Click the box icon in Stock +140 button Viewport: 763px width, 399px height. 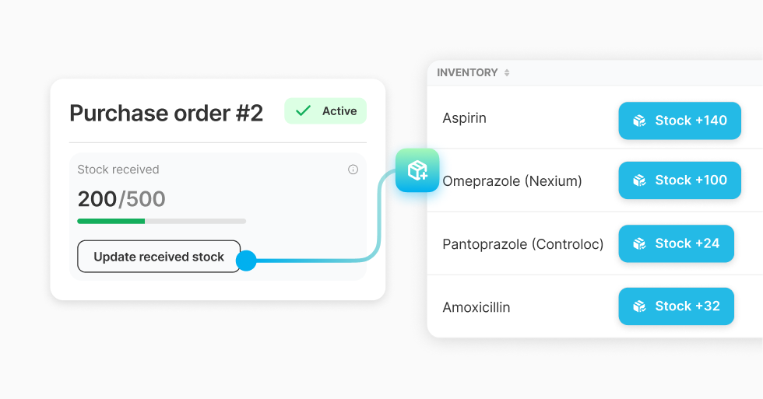(x=639, y=121)
